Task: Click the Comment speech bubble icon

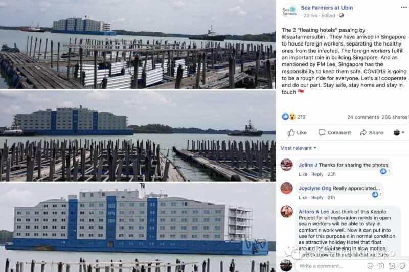Action: coord(322,133)
